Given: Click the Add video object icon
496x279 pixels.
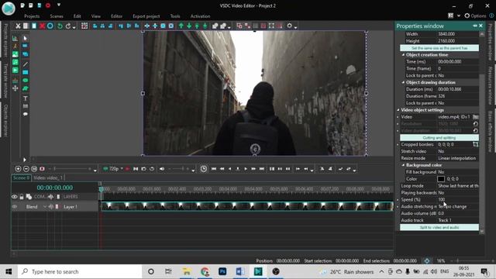Looking at the screenshot, I should coord(15,71).
